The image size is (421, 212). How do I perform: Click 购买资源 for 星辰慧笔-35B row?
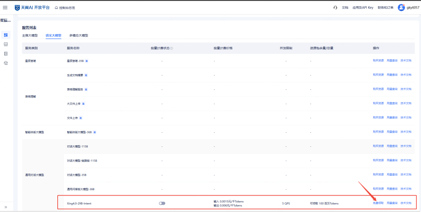tap(378, 61)
